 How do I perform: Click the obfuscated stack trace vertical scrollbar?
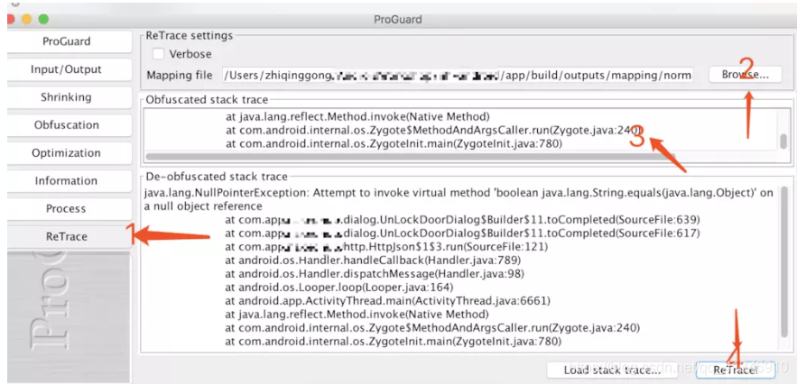[x=783, y=142]
